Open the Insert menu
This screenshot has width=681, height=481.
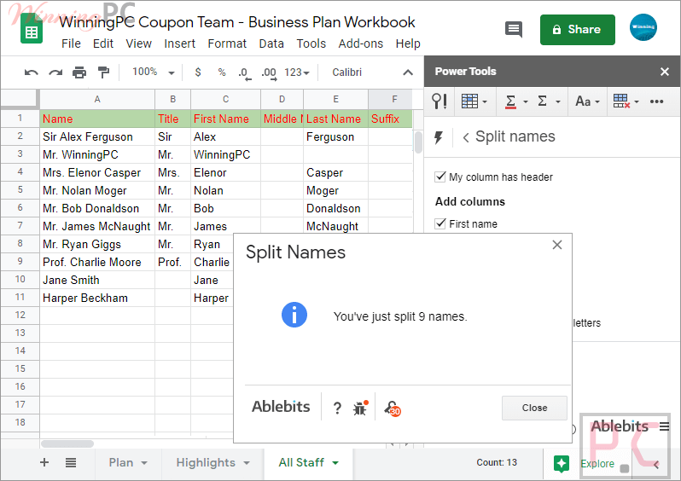tap(179, 43)
